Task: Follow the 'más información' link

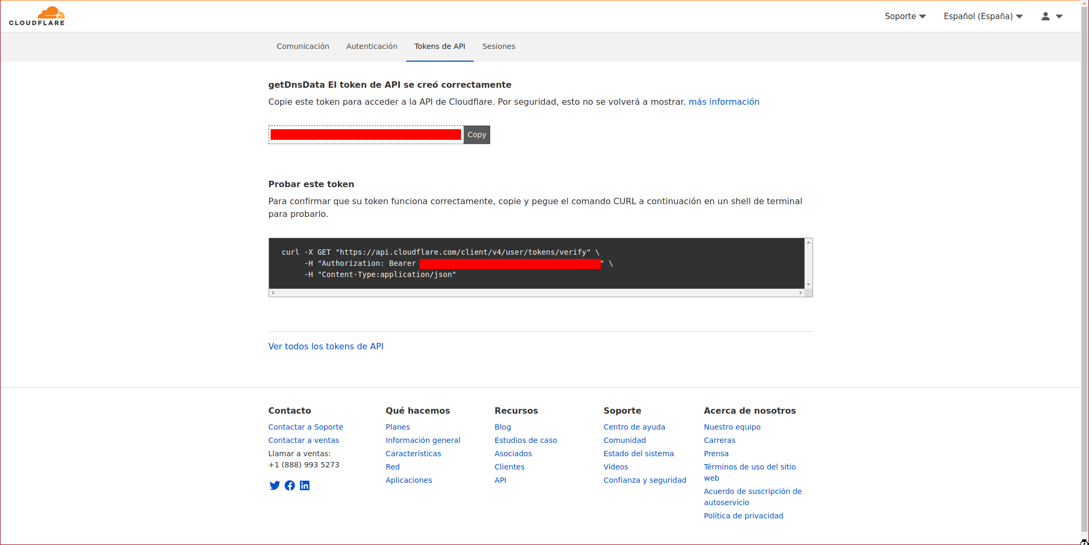Action: [x=724, y=102]
